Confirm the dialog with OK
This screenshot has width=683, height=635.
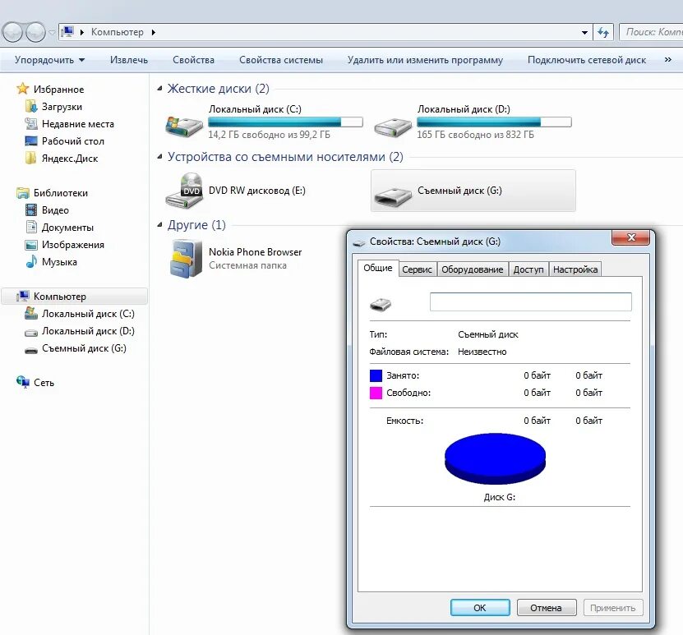480,608
